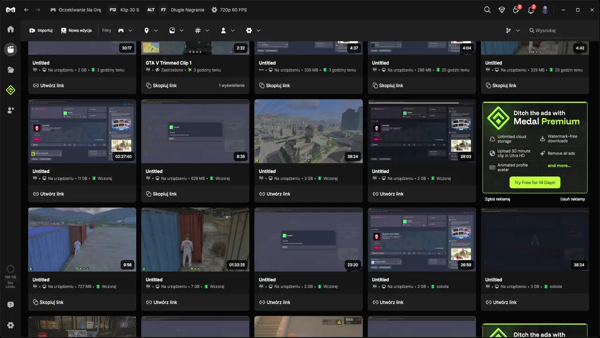Click the Nowa edycja button

point(76,31)
